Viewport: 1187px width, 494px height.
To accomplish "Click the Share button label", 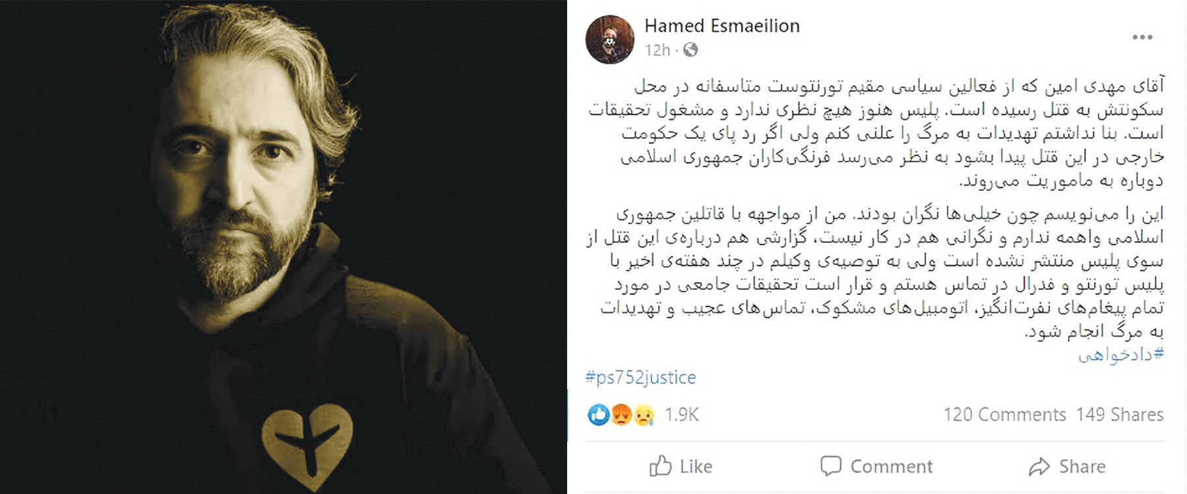I will [x=1082, y=466].
